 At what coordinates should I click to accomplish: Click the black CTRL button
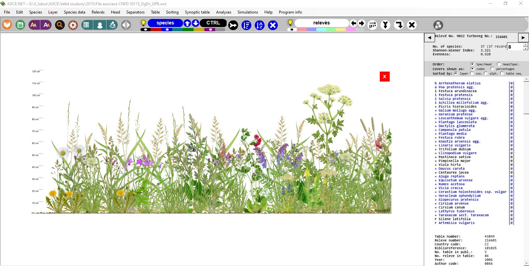click(x=213, y=23)
